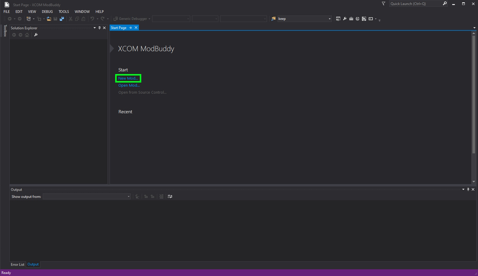The width and height of the screenshot is (478, 276).
Task: Click the Open File folder icon
Action: pos(49,19)
